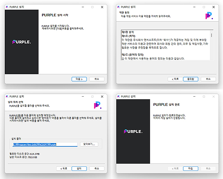
Task: Click title bar app icon of terms window
Action: point(119,7)
